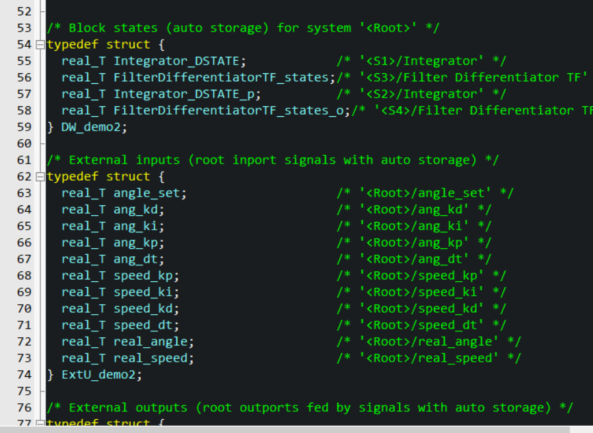Image resolution: width=593 pixels, height=433 pixels.
Task: Place cursor on the real_speed member
Action: point(153,358)
